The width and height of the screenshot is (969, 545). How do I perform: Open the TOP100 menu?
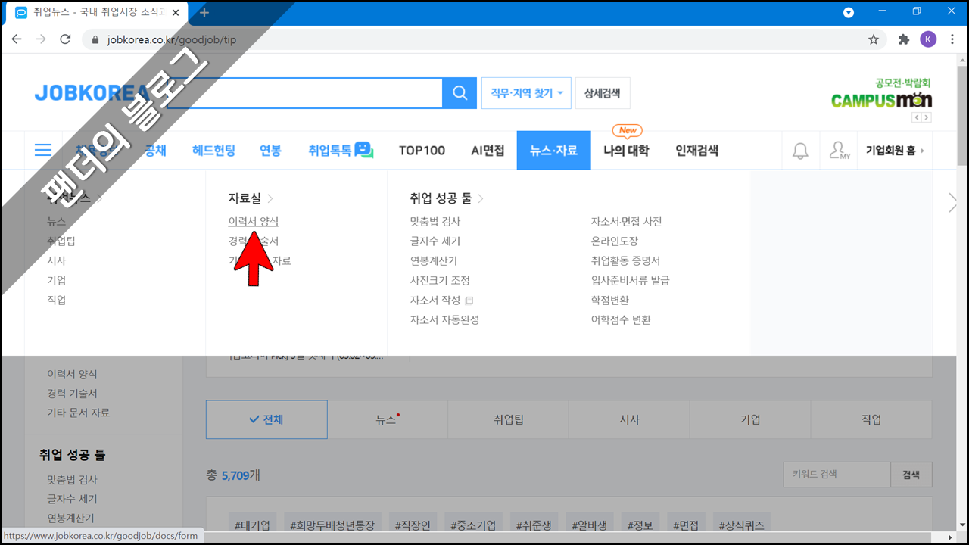click(422, 150)
